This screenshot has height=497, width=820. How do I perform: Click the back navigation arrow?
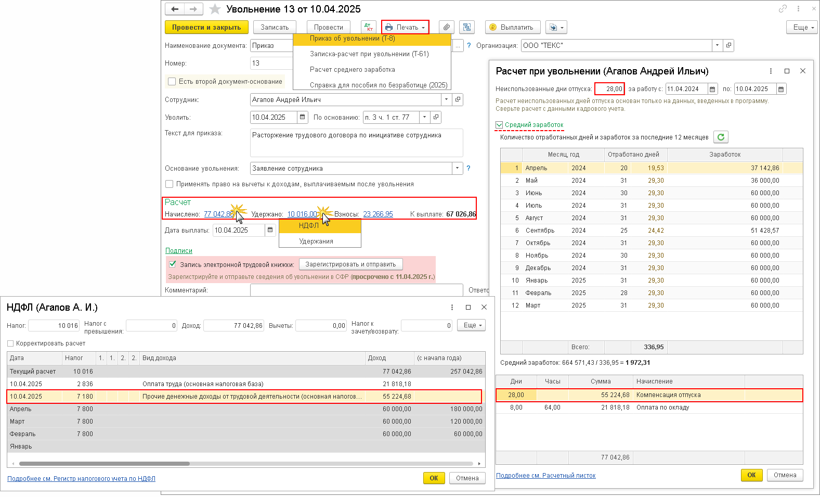175,9
